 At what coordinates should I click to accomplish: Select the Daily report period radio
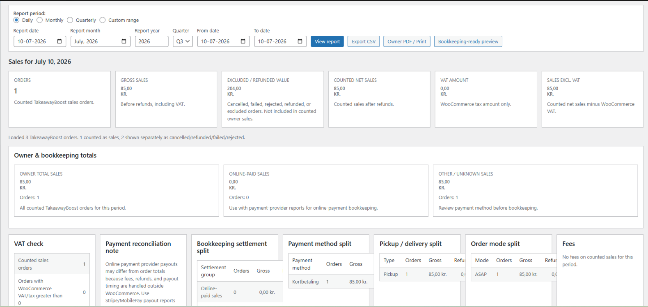(16, 20)
